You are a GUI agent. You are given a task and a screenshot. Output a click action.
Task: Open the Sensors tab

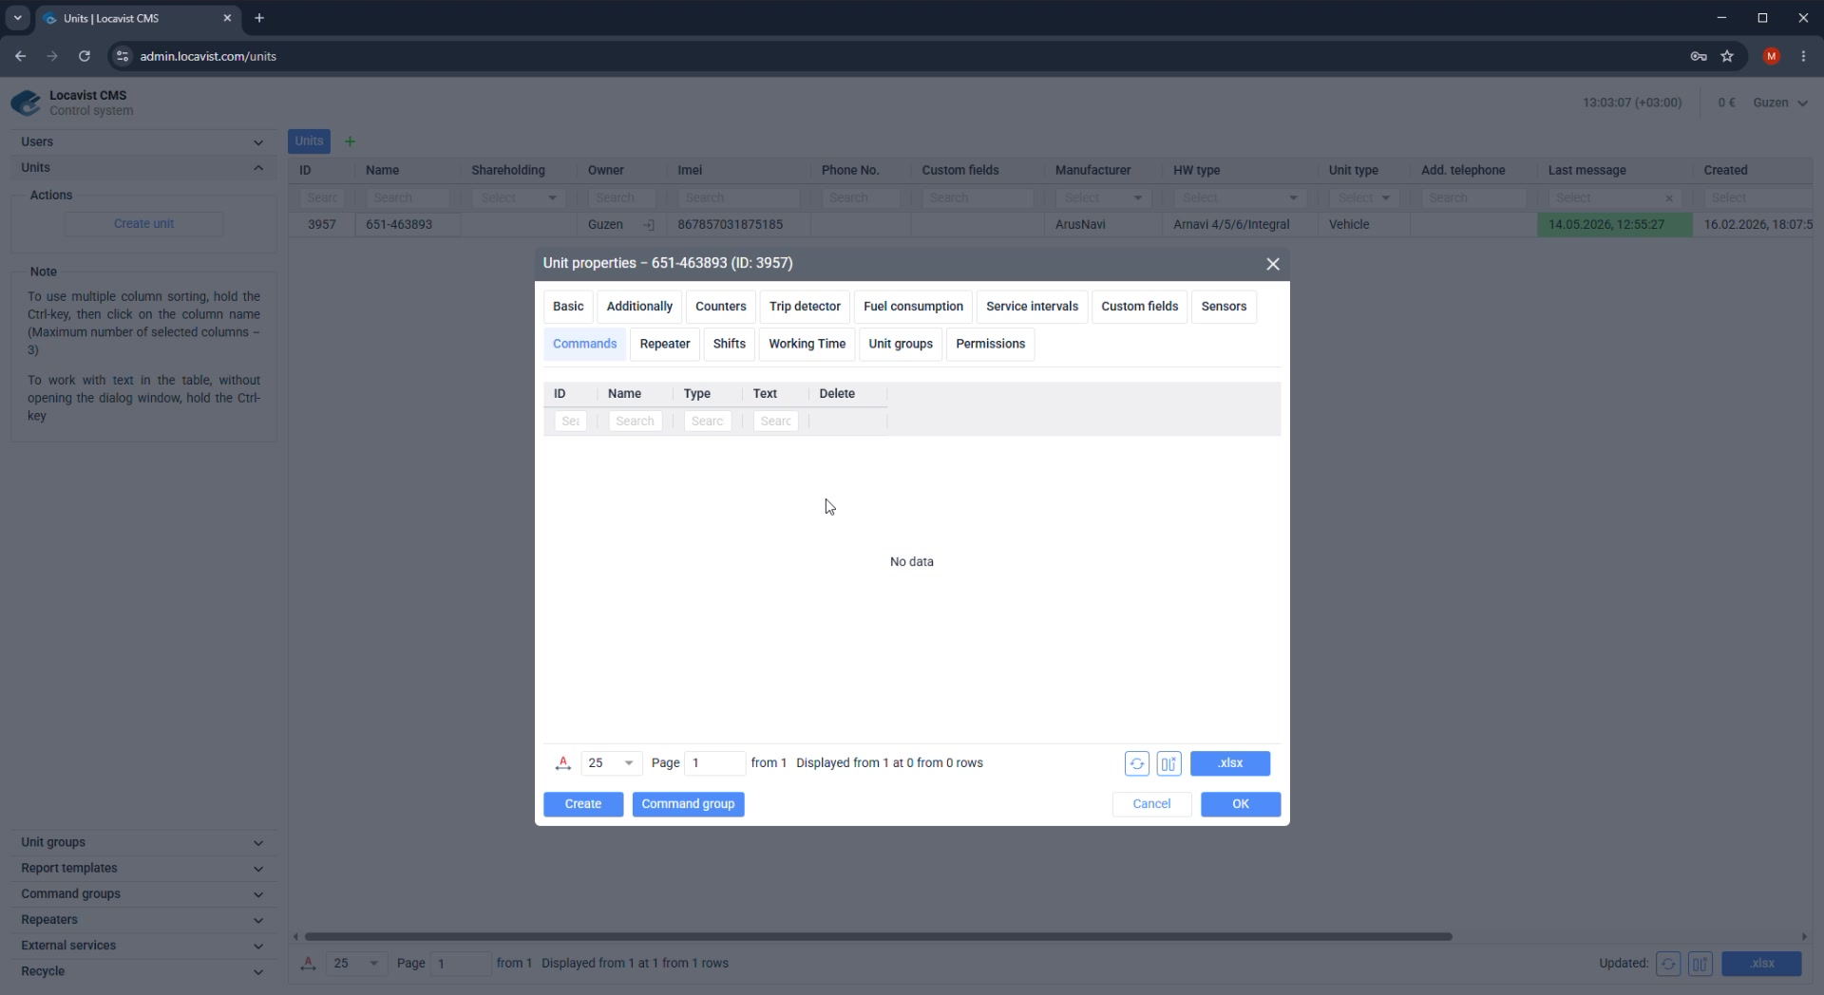point(1224,307)
